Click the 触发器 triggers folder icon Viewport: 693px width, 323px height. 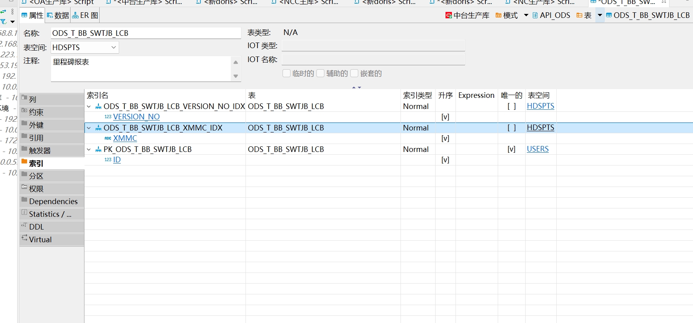click(x=24, y=148)
